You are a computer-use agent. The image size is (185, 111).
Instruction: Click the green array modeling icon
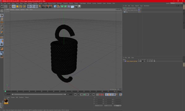(x=65, y=6)
